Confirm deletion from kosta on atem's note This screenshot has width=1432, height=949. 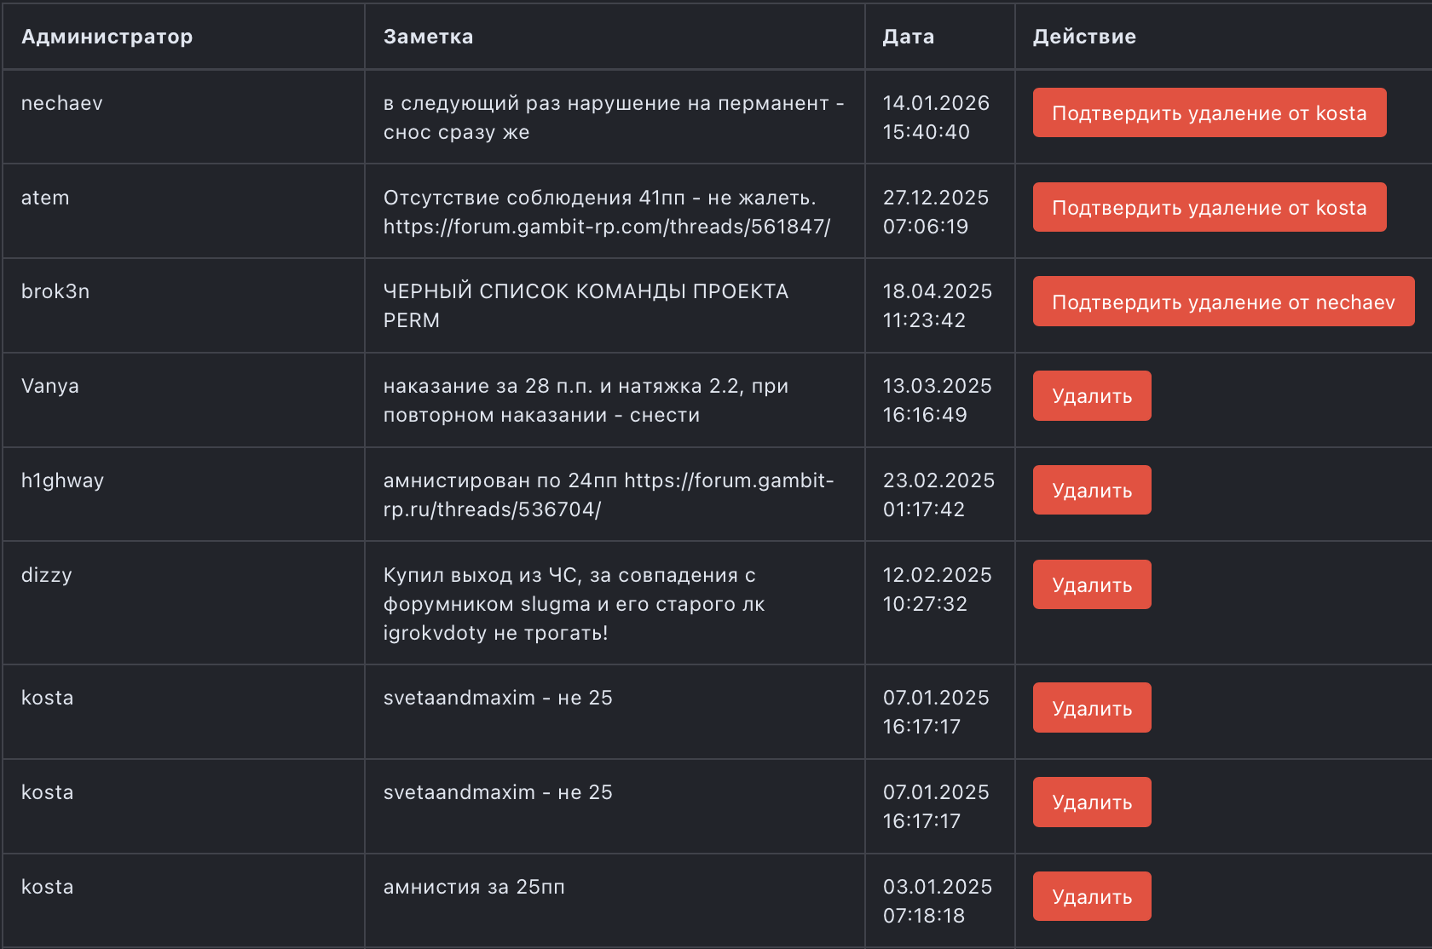1209,208
